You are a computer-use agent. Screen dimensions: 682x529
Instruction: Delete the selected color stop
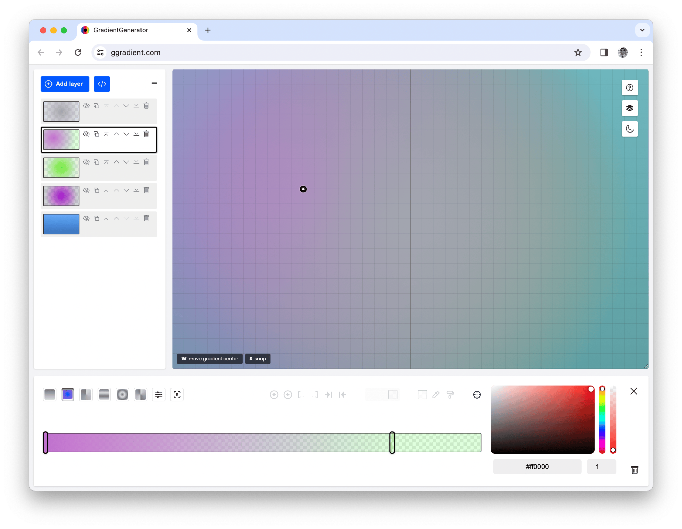tap(634, 470)
